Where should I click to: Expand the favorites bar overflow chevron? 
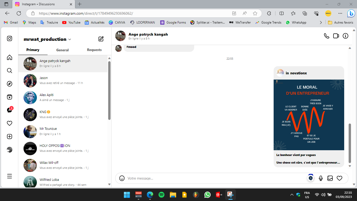(321, 23)
